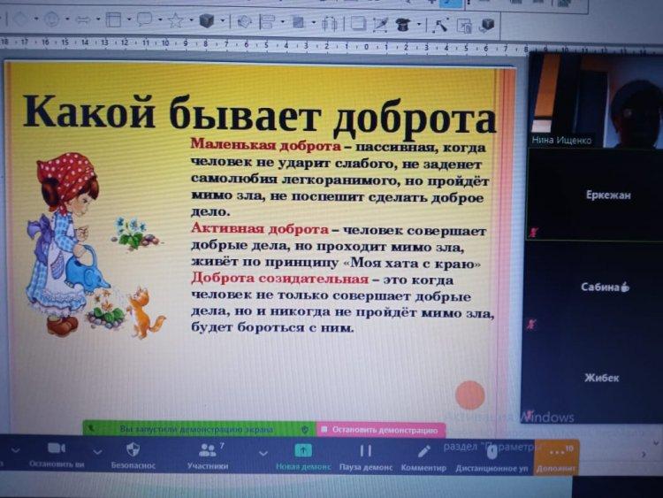Open the Block Arrows dropdown arrow

pyautogui.click(x=98, y=19)
